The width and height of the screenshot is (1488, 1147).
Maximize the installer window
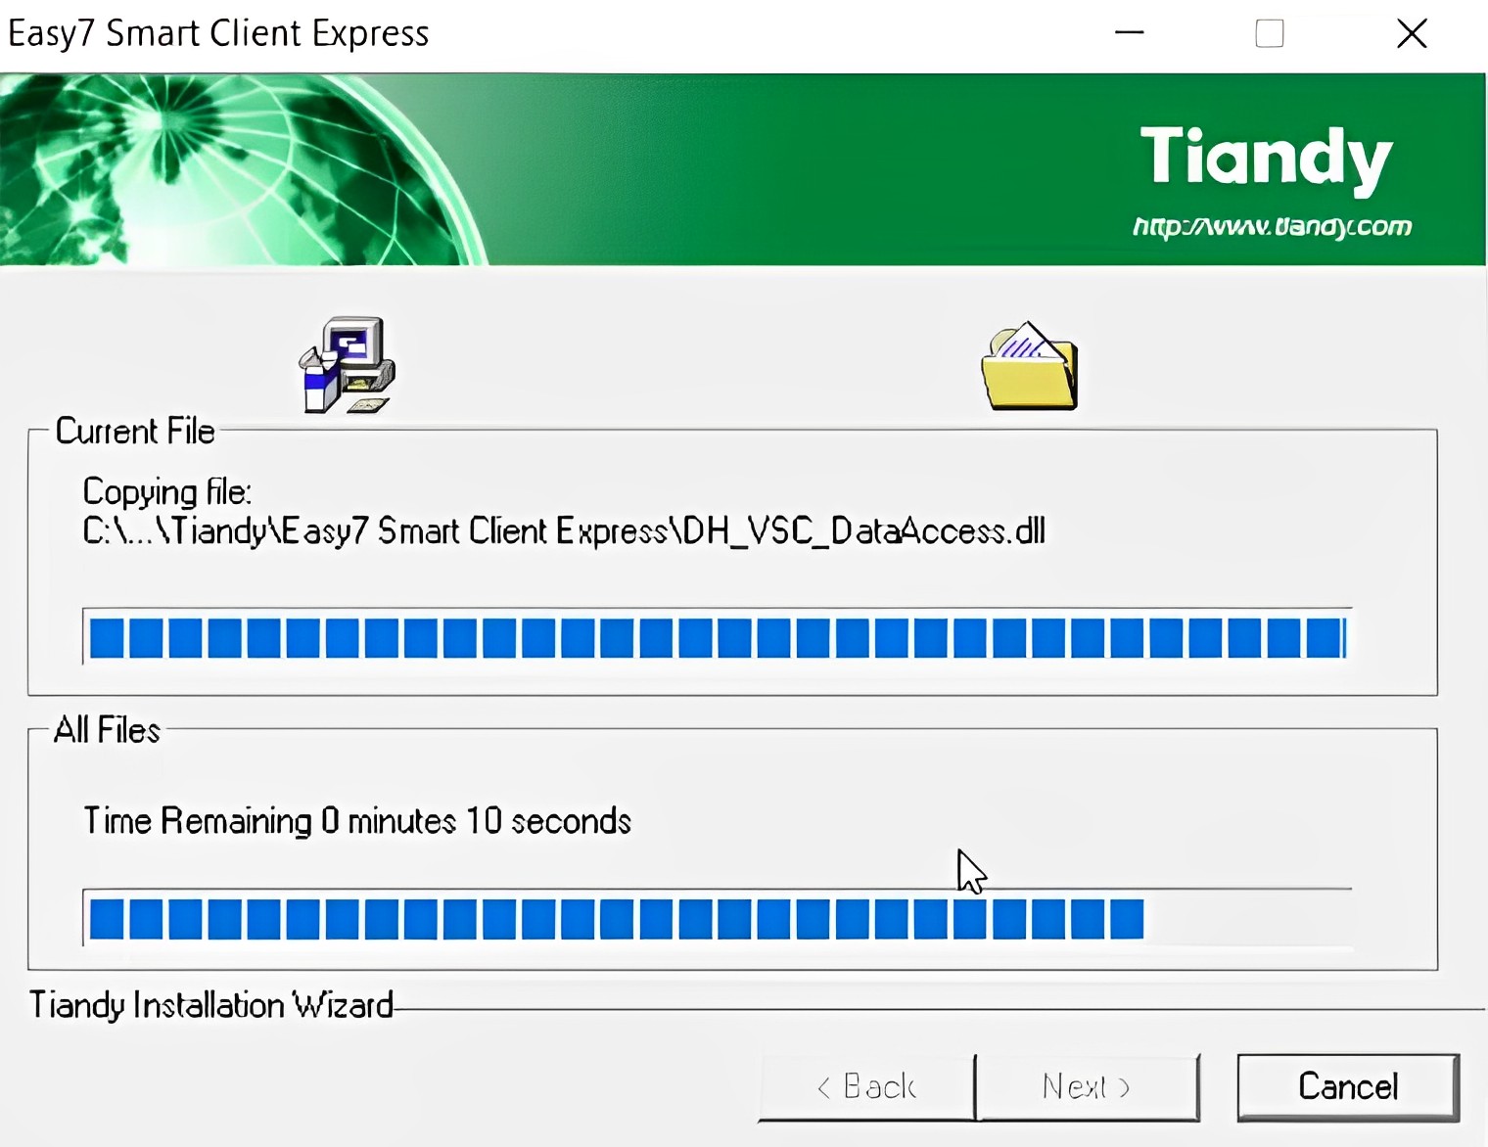[1270, 33]
